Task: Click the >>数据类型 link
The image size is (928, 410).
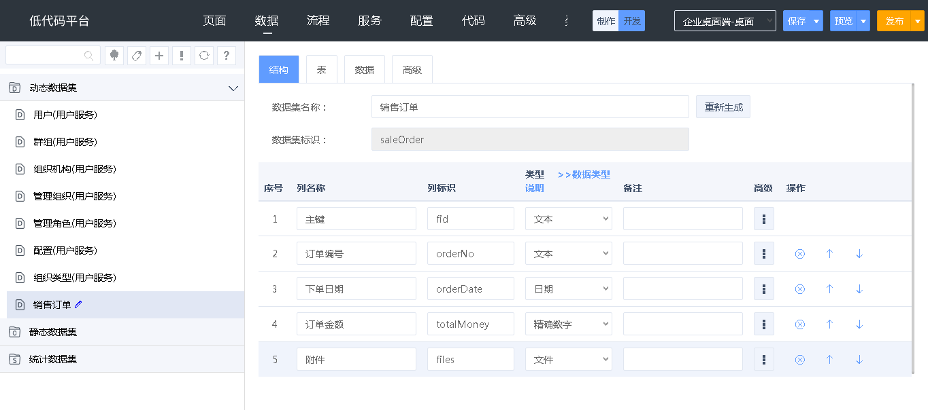Action: tap(584, 174)
